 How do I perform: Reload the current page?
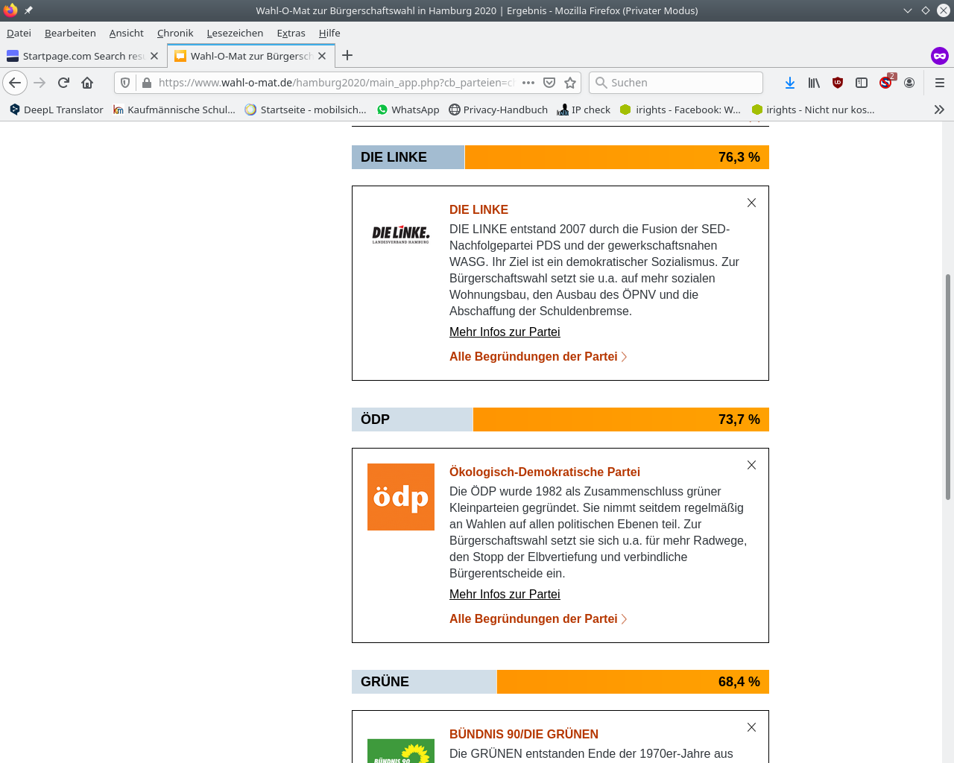coord(63,83)
